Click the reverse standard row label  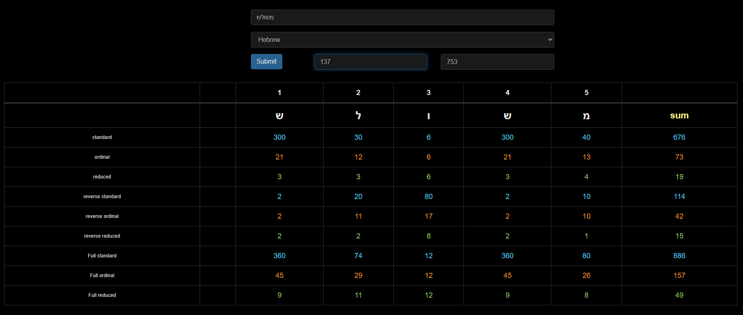tap(102, 197)
